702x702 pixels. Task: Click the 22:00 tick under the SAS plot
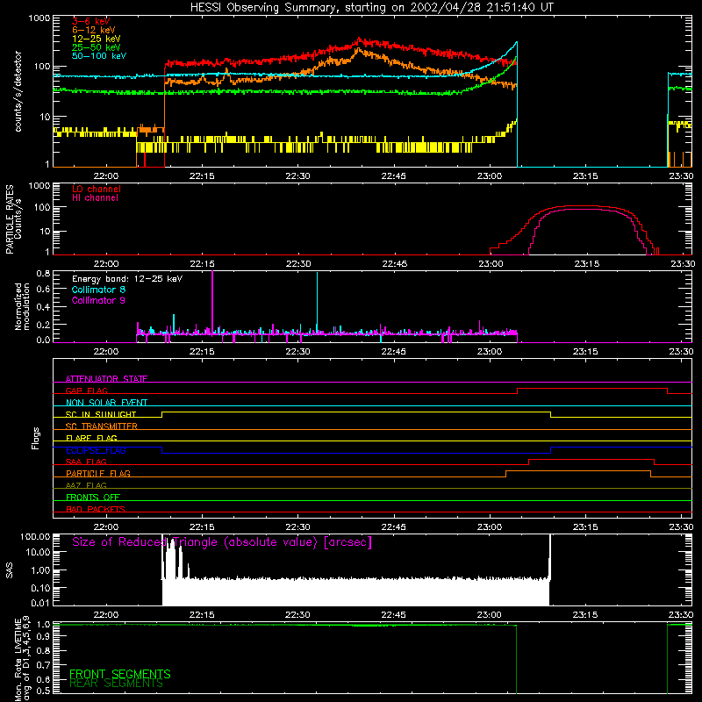105,615
